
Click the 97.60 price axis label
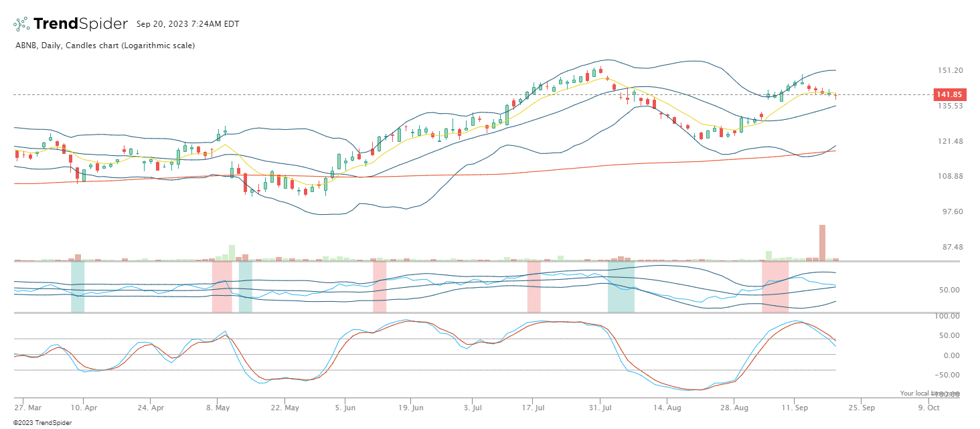(951, 211)
